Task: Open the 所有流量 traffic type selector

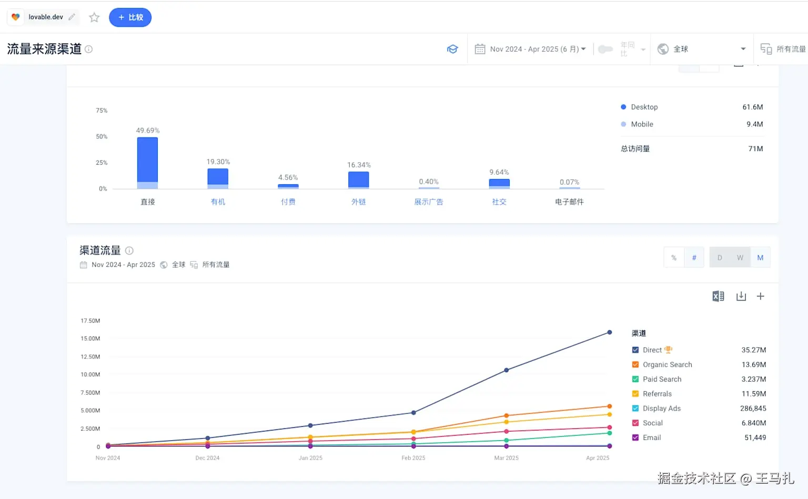Action: pos(783,49)
